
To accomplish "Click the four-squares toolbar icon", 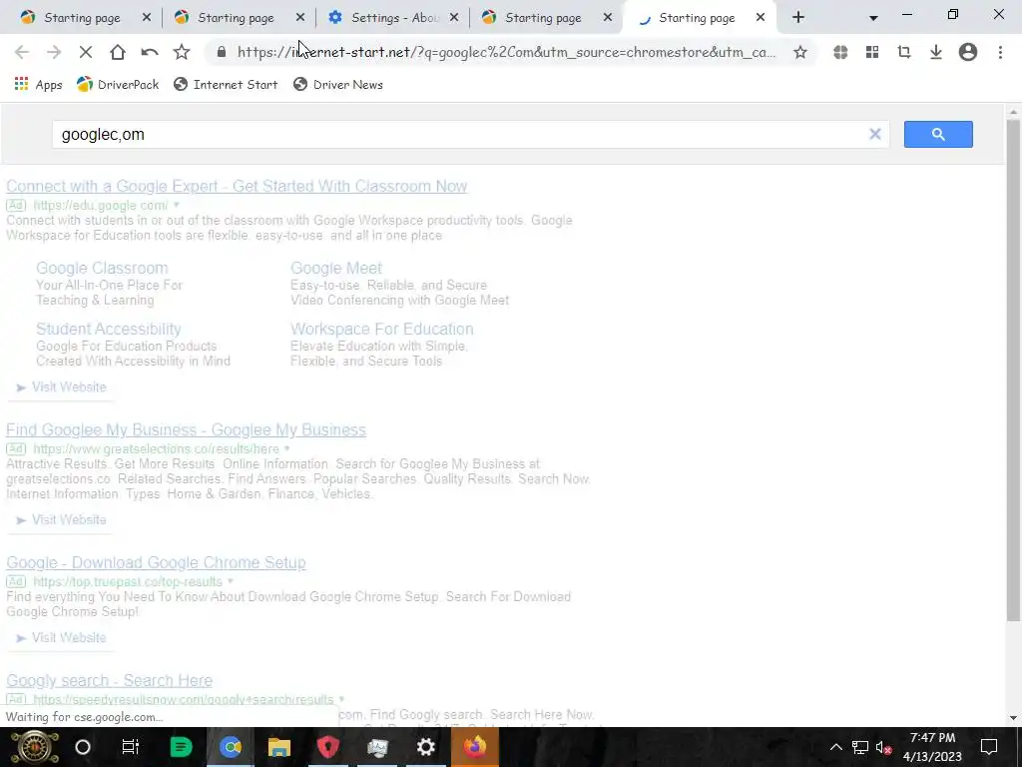I will point(872,52).
